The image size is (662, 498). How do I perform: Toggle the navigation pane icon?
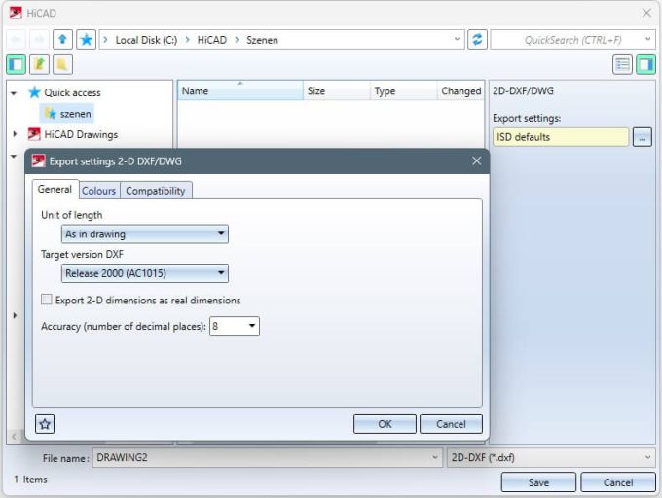[16, 65]
